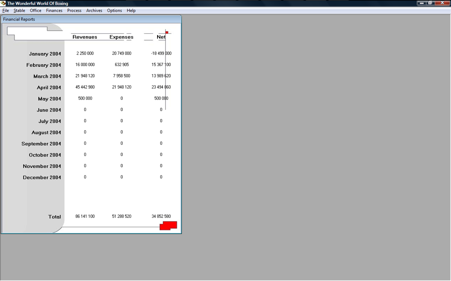The height and width of the screenshot is (281, 451).
Task: Restore down the application window
Action: point(430,3)
